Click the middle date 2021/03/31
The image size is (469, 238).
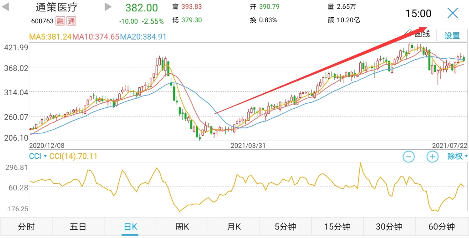click(x=248, y=146)
